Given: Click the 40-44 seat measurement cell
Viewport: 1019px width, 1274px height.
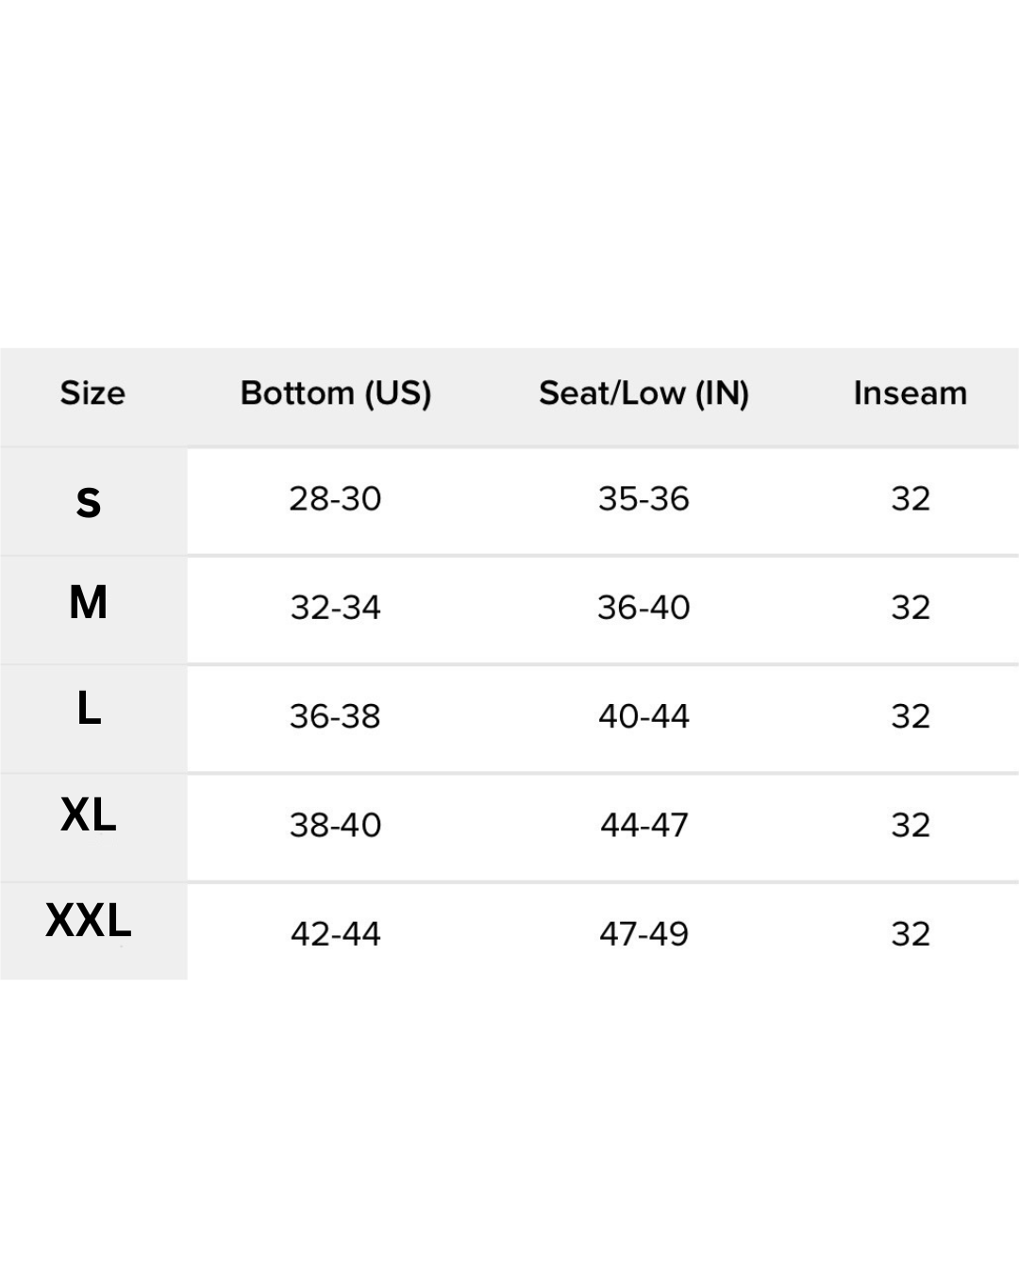Looking at the screenshot, I should point(643,716).
